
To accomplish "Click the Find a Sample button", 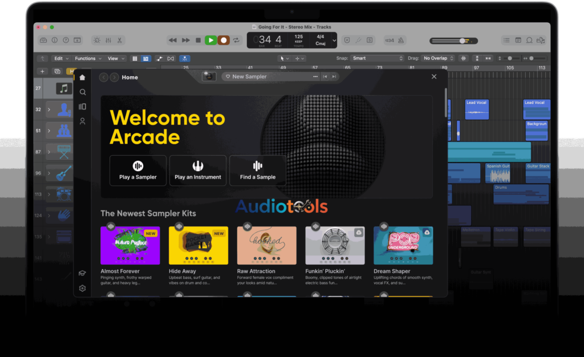I will tap(258, 171).
